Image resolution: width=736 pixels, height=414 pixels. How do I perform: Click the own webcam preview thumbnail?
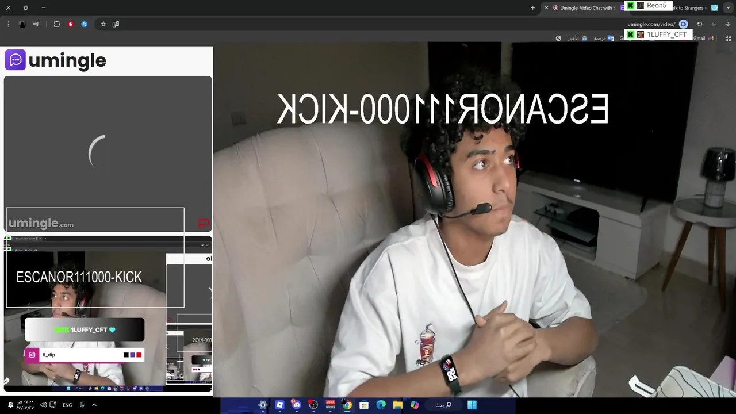pyautogui.click(x=108, y=314)
